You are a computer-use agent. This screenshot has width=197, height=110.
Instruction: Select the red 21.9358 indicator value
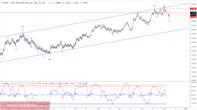[x=79, y=83]
